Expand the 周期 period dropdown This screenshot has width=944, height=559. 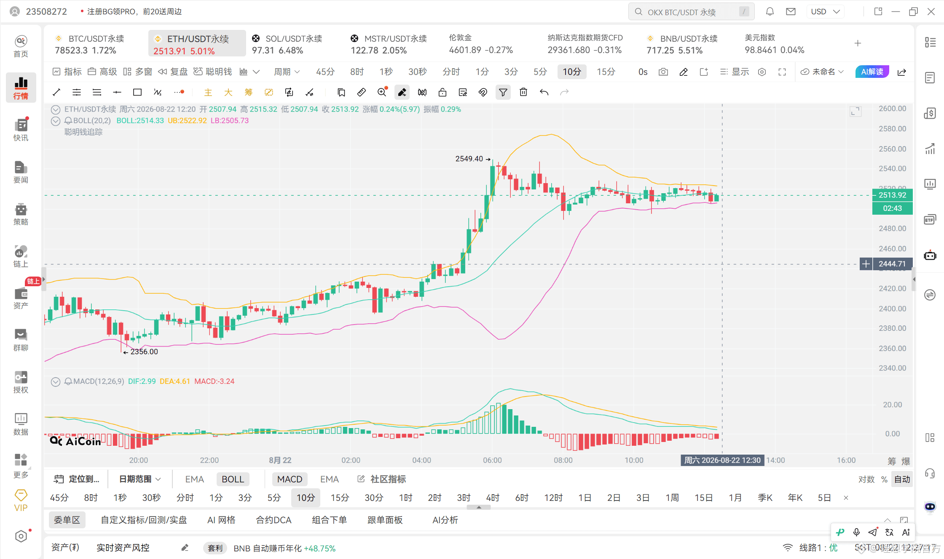tap(287, 72)
